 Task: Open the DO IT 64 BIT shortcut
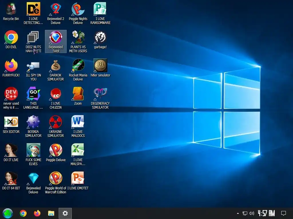point(11,181)
